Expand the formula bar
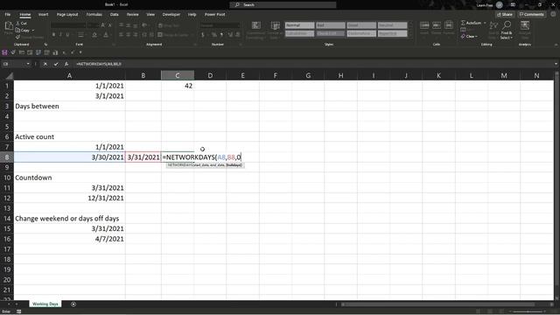The image size is (560, 315). tap(556, 64)
